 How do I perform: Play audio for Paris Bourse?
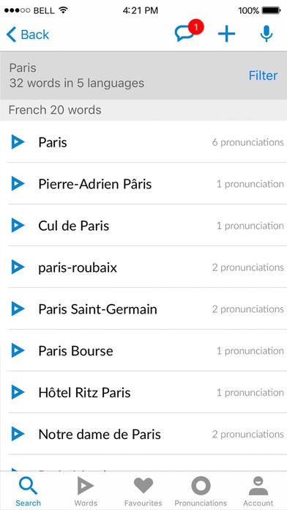pos(18,350)
